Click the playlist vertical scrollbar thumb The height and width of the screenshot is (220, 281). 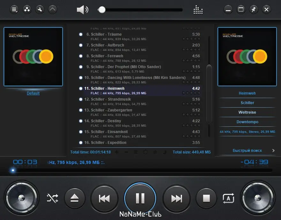[209, 94]
